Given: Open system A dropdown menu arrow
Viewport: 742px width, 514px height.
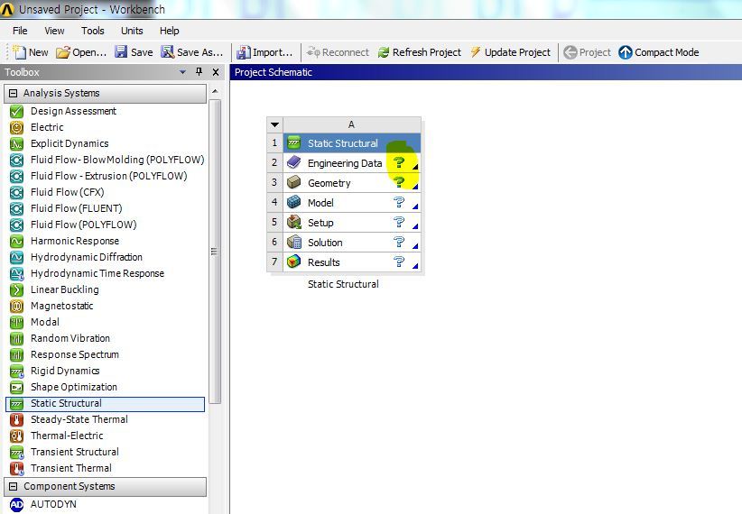Looking at the screenshot, I should 274,124.
